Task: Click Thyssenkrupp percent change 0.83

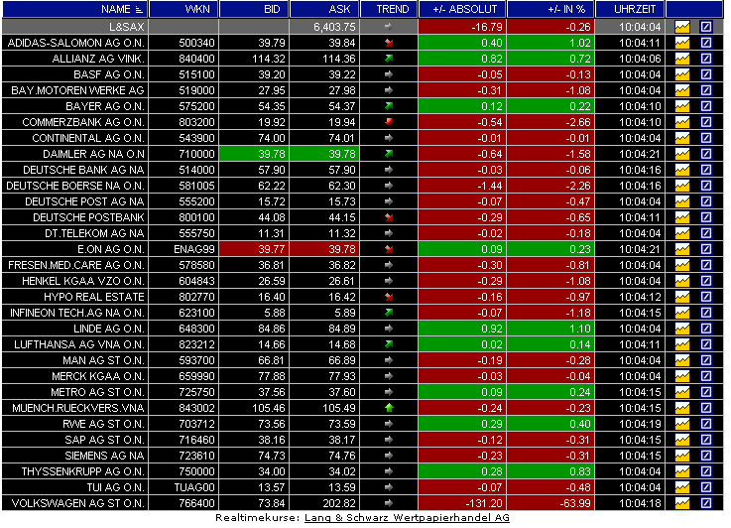Action: click(579, 471)
